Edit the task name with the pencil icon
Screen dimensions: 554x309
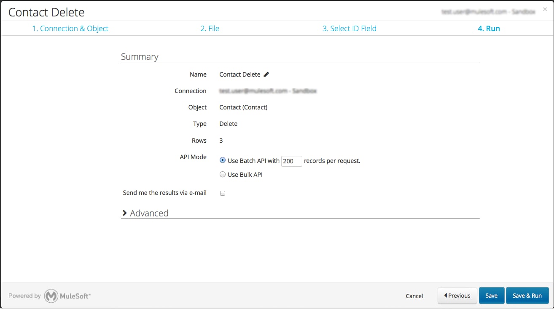pos(266,75)
